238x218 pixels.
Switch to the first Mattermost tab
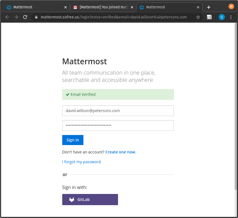pyautogui.click(x=35, y=7)
